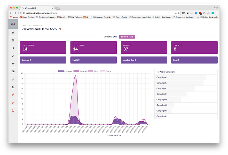Click the Pocket extension icon
Screen dimensions: 228x155
pyautogui.click(x=183, y=13)
